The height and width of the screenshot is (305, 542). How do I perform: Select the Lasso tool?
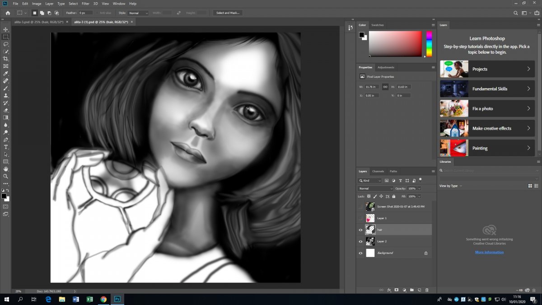pyautogui.click(x=6, y=44)
